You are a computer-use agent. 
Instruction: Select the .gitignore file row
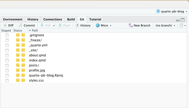coord(94,35)
